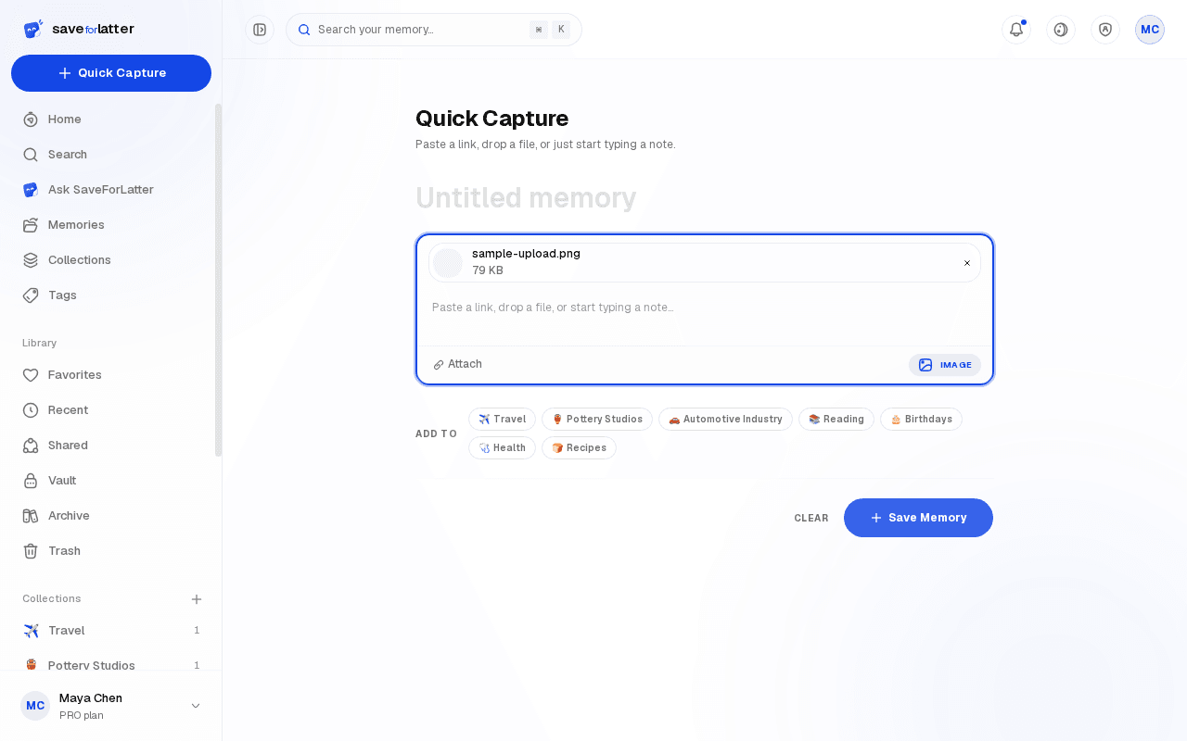Screen dimensions: 1187x741
Task: Click the note text area placeholder
Action: pos(705,315)
